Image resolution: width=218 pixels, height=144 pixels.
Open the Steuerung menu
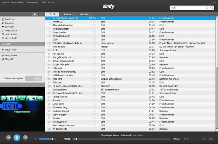click(x=32, y=2)
